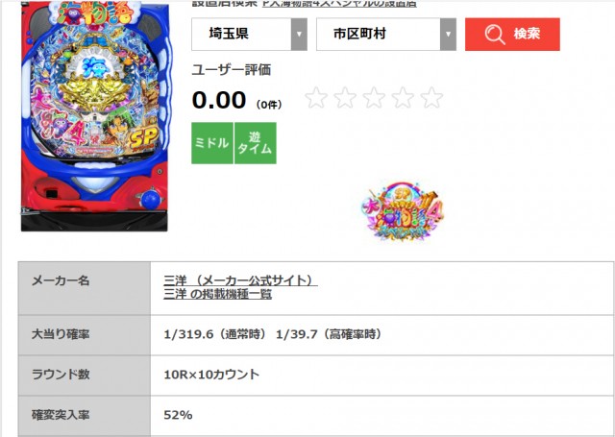Click the 0.00 user rating score
Image resolution: width=615 pixels, height=437 pixels.
tap(219, 100)
